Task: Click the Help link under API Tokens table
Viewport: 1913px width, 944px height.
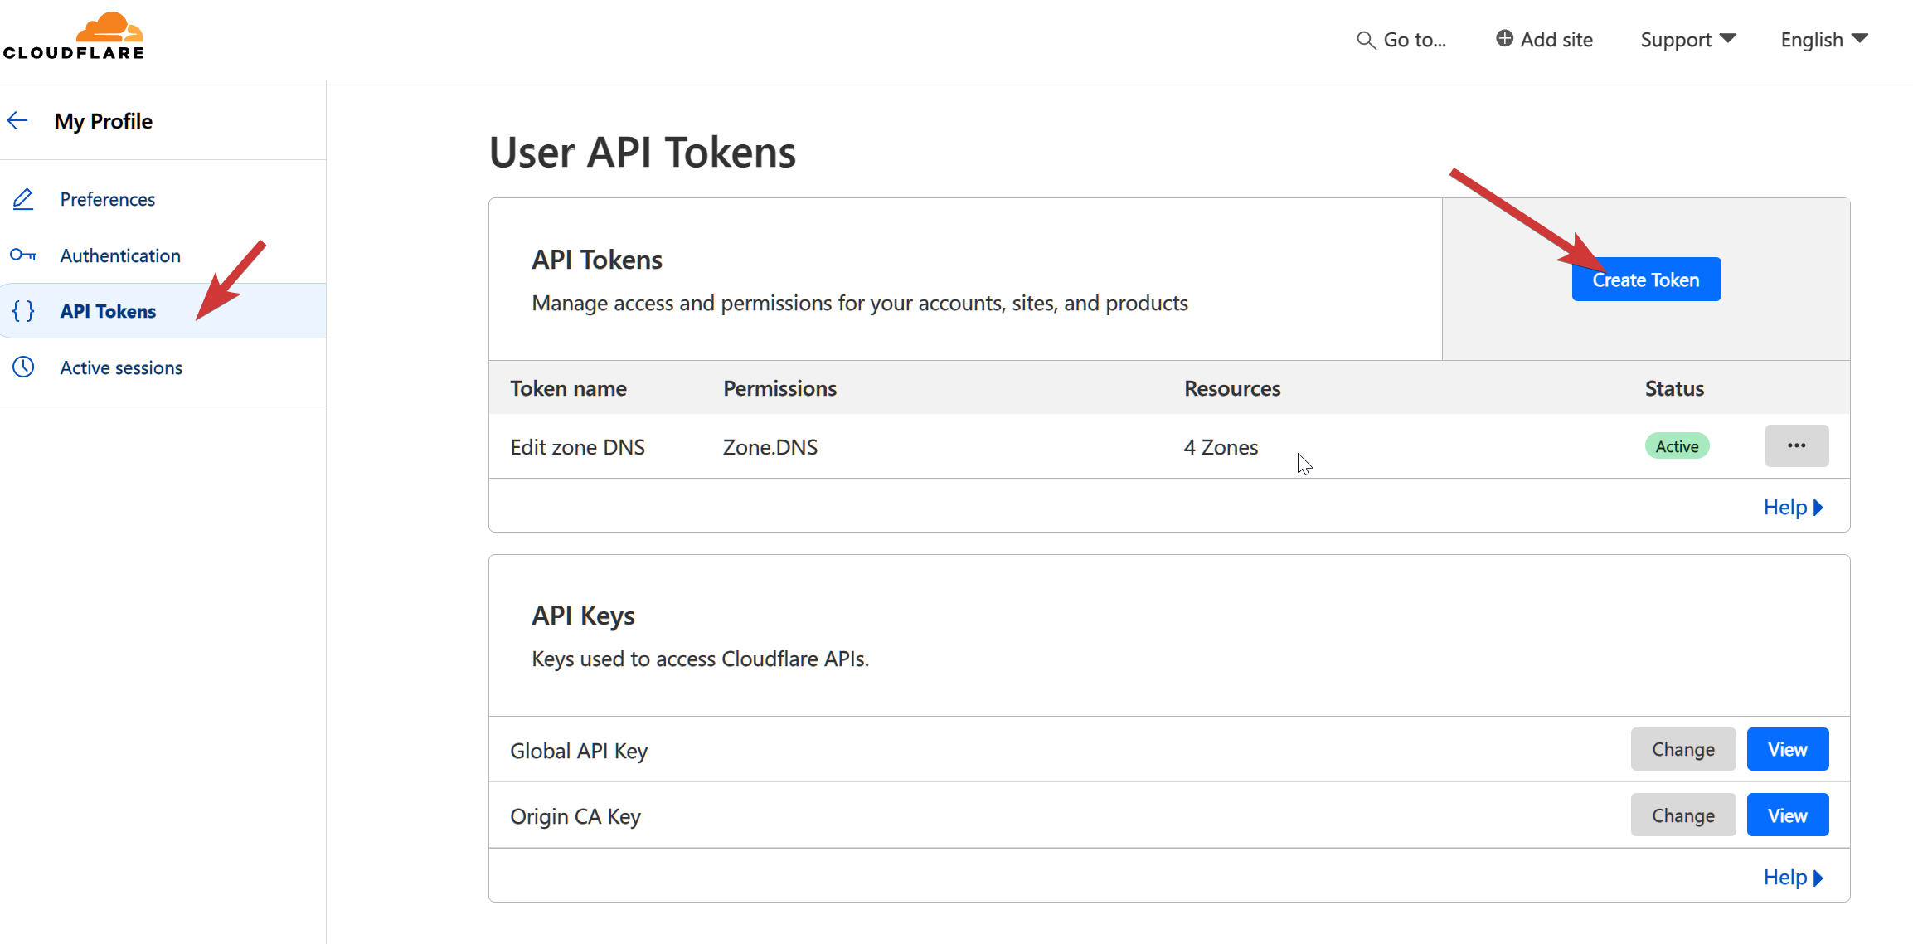Action: click(1793, 507)
